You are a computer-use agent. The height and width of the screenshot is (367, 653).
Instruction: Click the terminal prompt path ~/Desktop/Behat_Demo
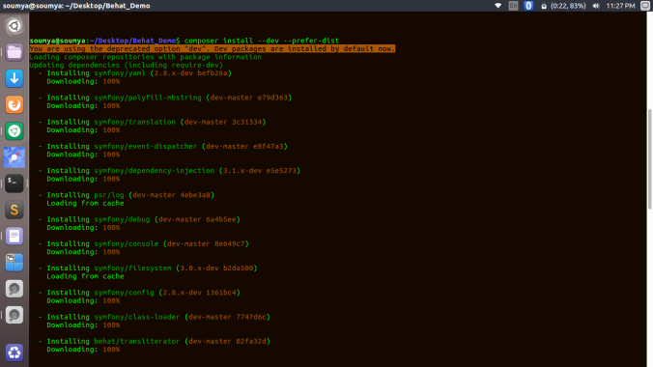132,41
